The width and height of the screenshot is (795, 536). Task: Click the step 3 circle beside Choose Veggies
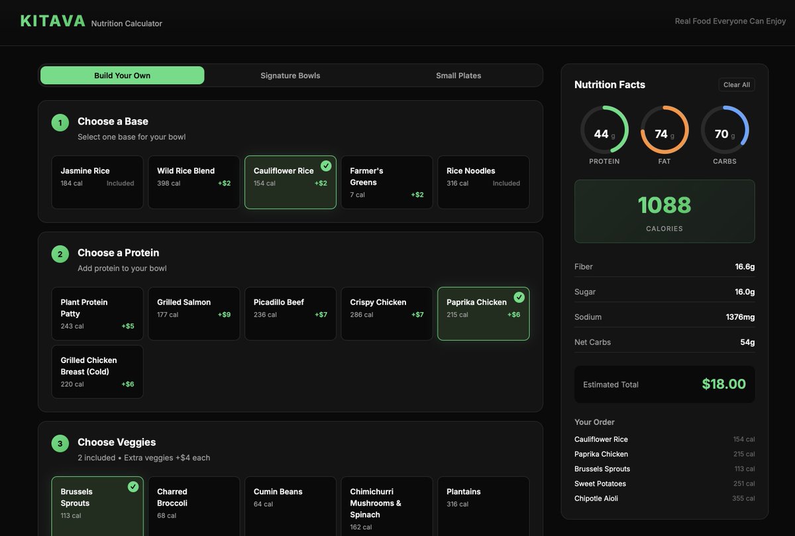(x=60, y=443)
